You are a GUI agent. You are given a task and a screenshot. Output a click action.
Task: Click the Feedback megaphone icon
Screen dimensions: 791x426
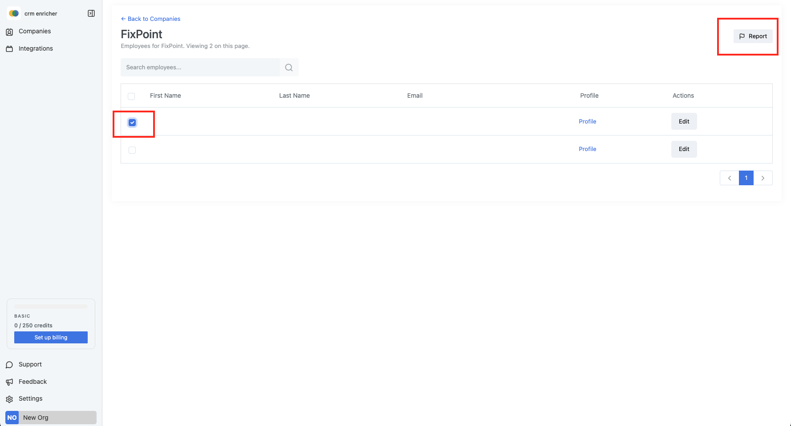pyautogui.click(x=9, y=382)
